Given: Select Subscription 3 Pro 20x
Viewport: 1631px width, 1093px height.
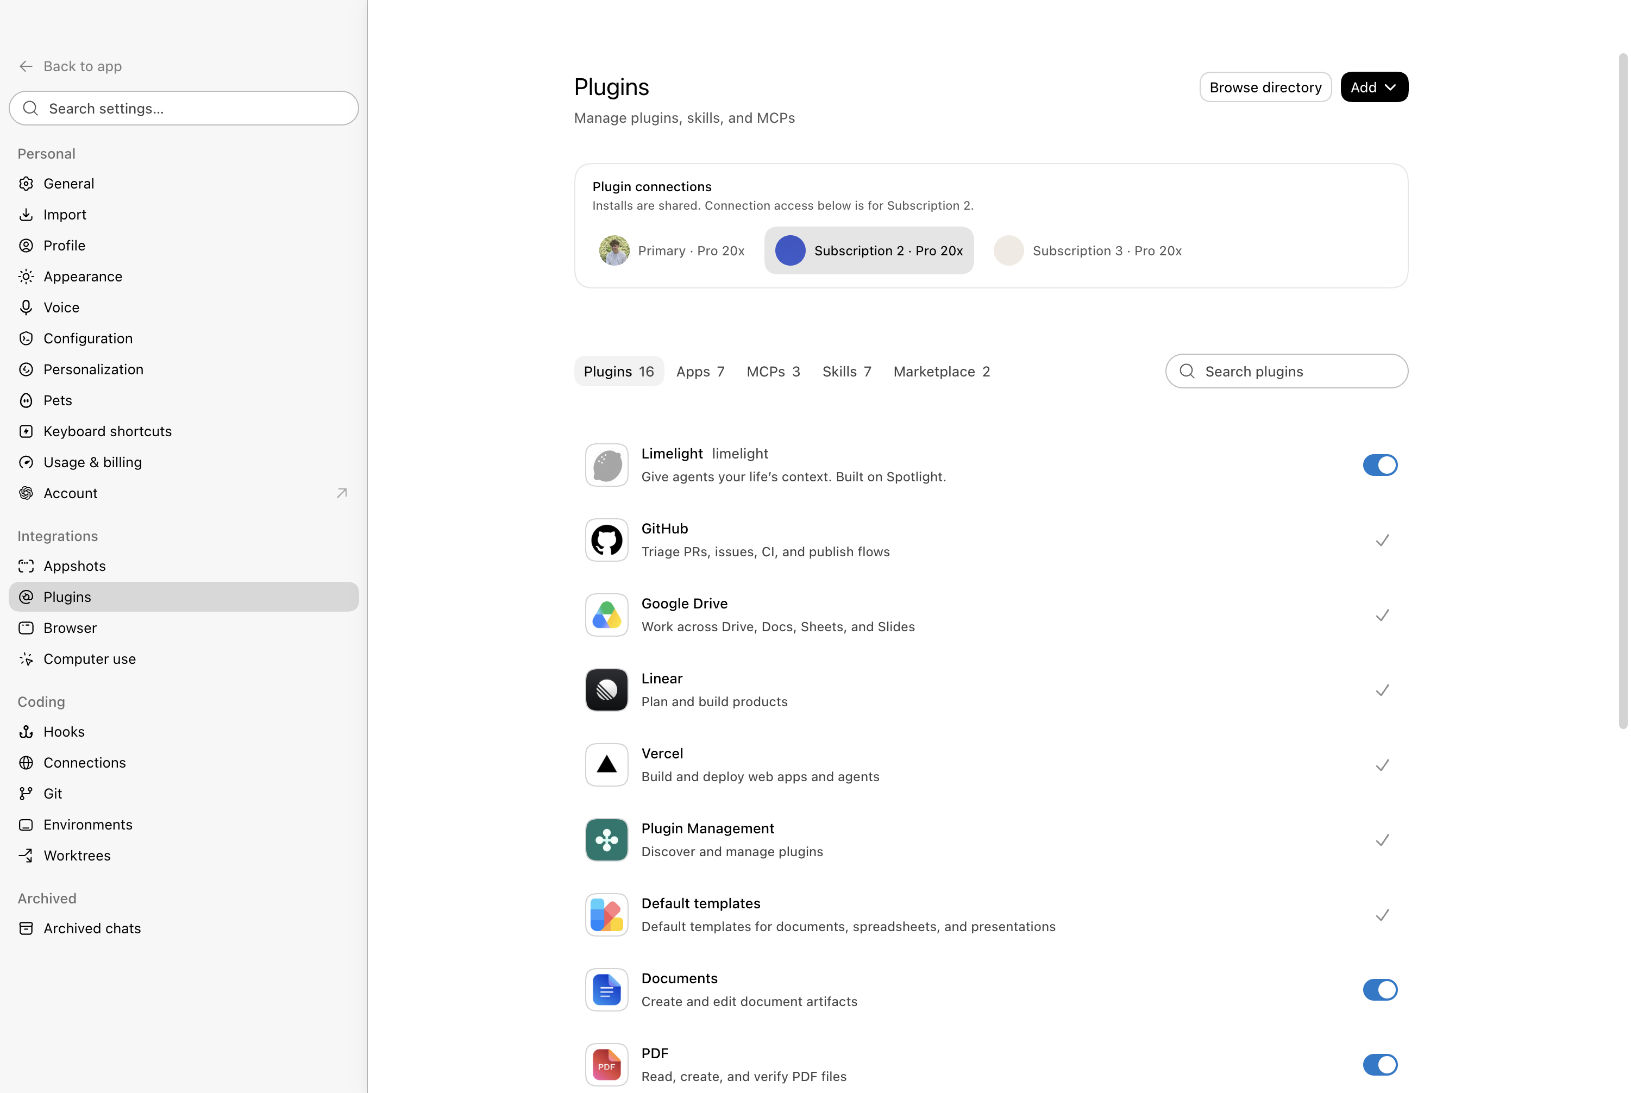Looking at the screenshot, I should click(1087, 251).
